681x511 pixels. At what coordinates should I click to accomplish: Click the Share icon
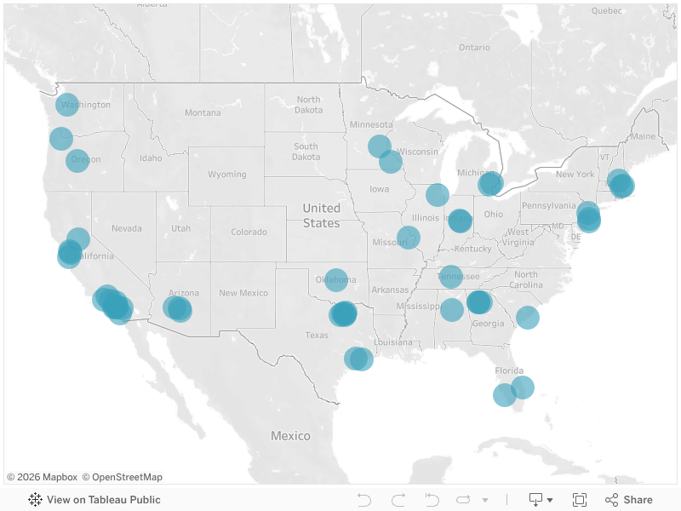tap(611, 500)
